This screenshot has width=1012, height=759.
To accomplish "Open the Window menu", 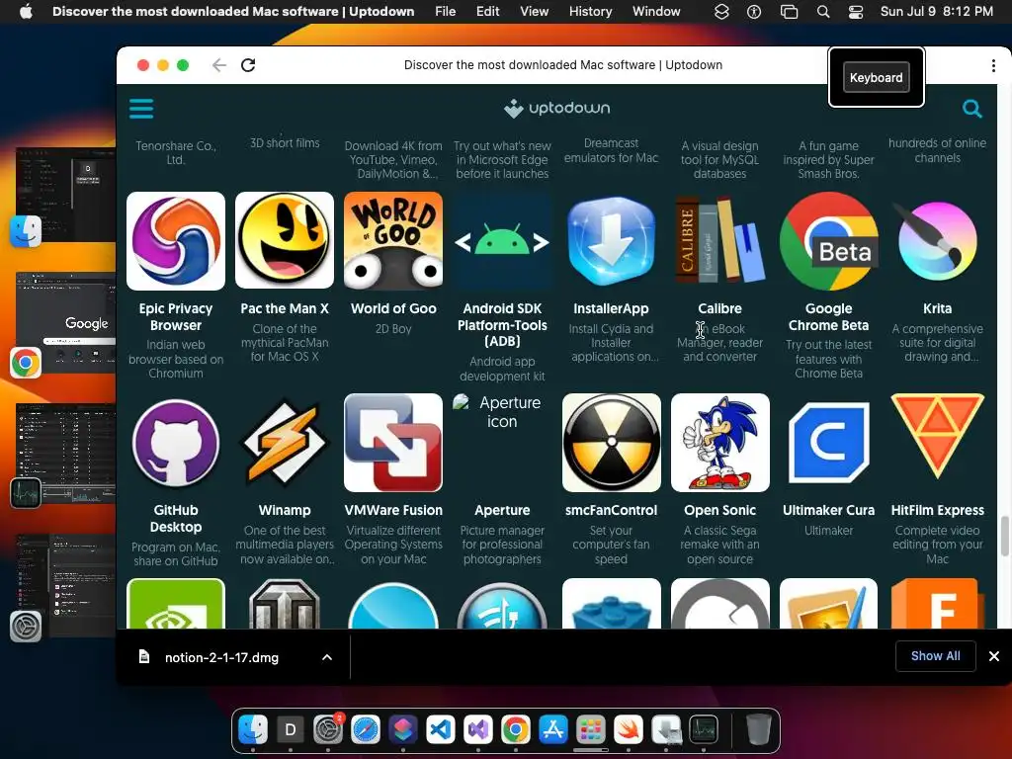I will pyautogui.click(x=656, y=12).
